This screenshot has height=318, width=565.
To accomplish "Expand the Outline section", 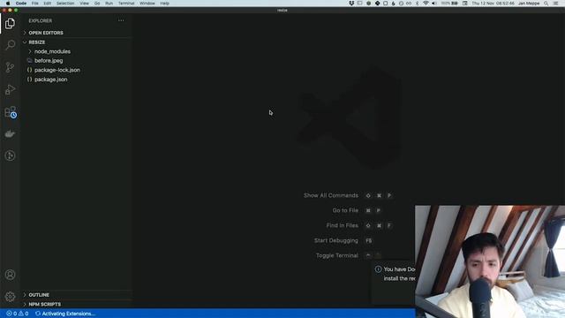I will click(39, 295).
